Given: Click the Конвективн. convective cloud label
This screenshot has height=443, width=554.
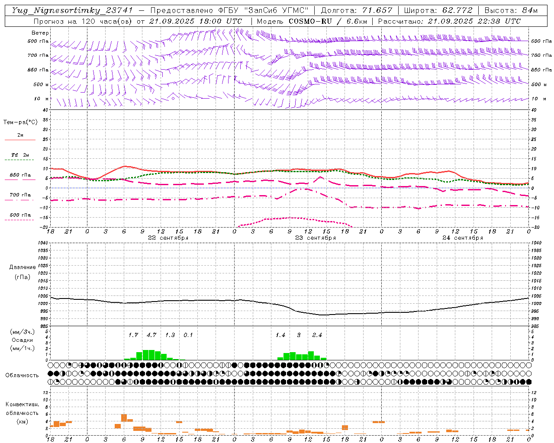Looking at the screenshot, I should click(23, 404).
